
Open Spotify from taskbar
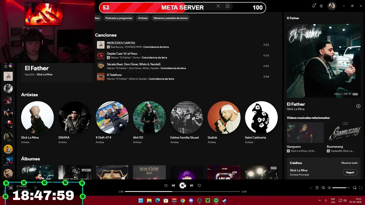(216, 200)
